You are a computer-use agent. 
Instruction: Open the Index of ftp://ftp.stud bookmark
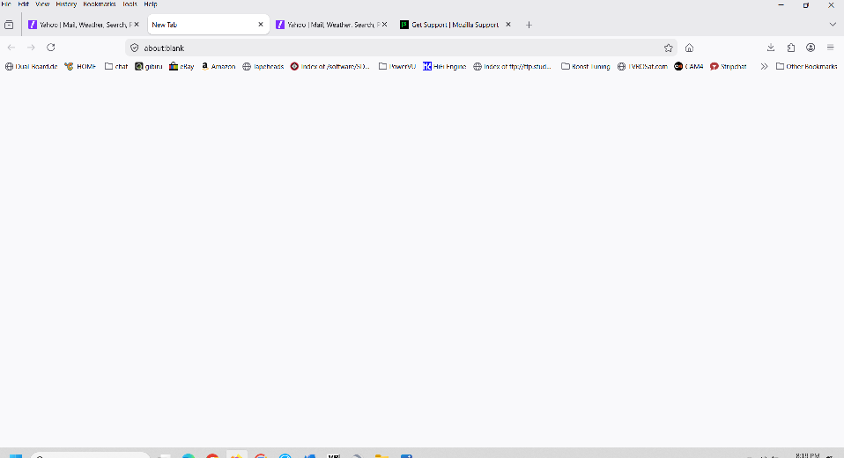(x=513, y=66)
